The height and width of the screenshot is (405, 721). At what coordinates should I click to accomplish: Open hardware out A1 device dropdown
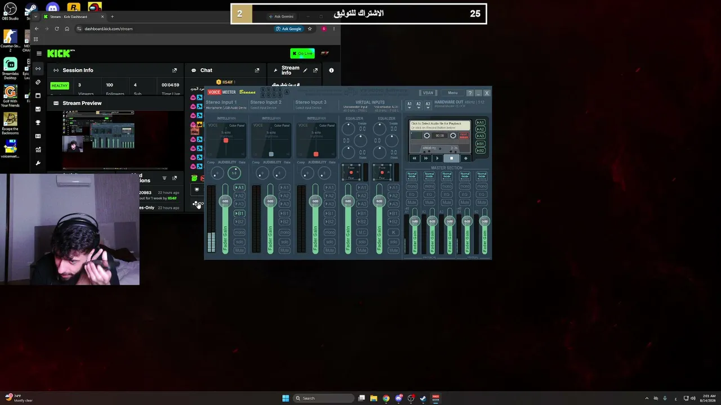pos(410,104)
